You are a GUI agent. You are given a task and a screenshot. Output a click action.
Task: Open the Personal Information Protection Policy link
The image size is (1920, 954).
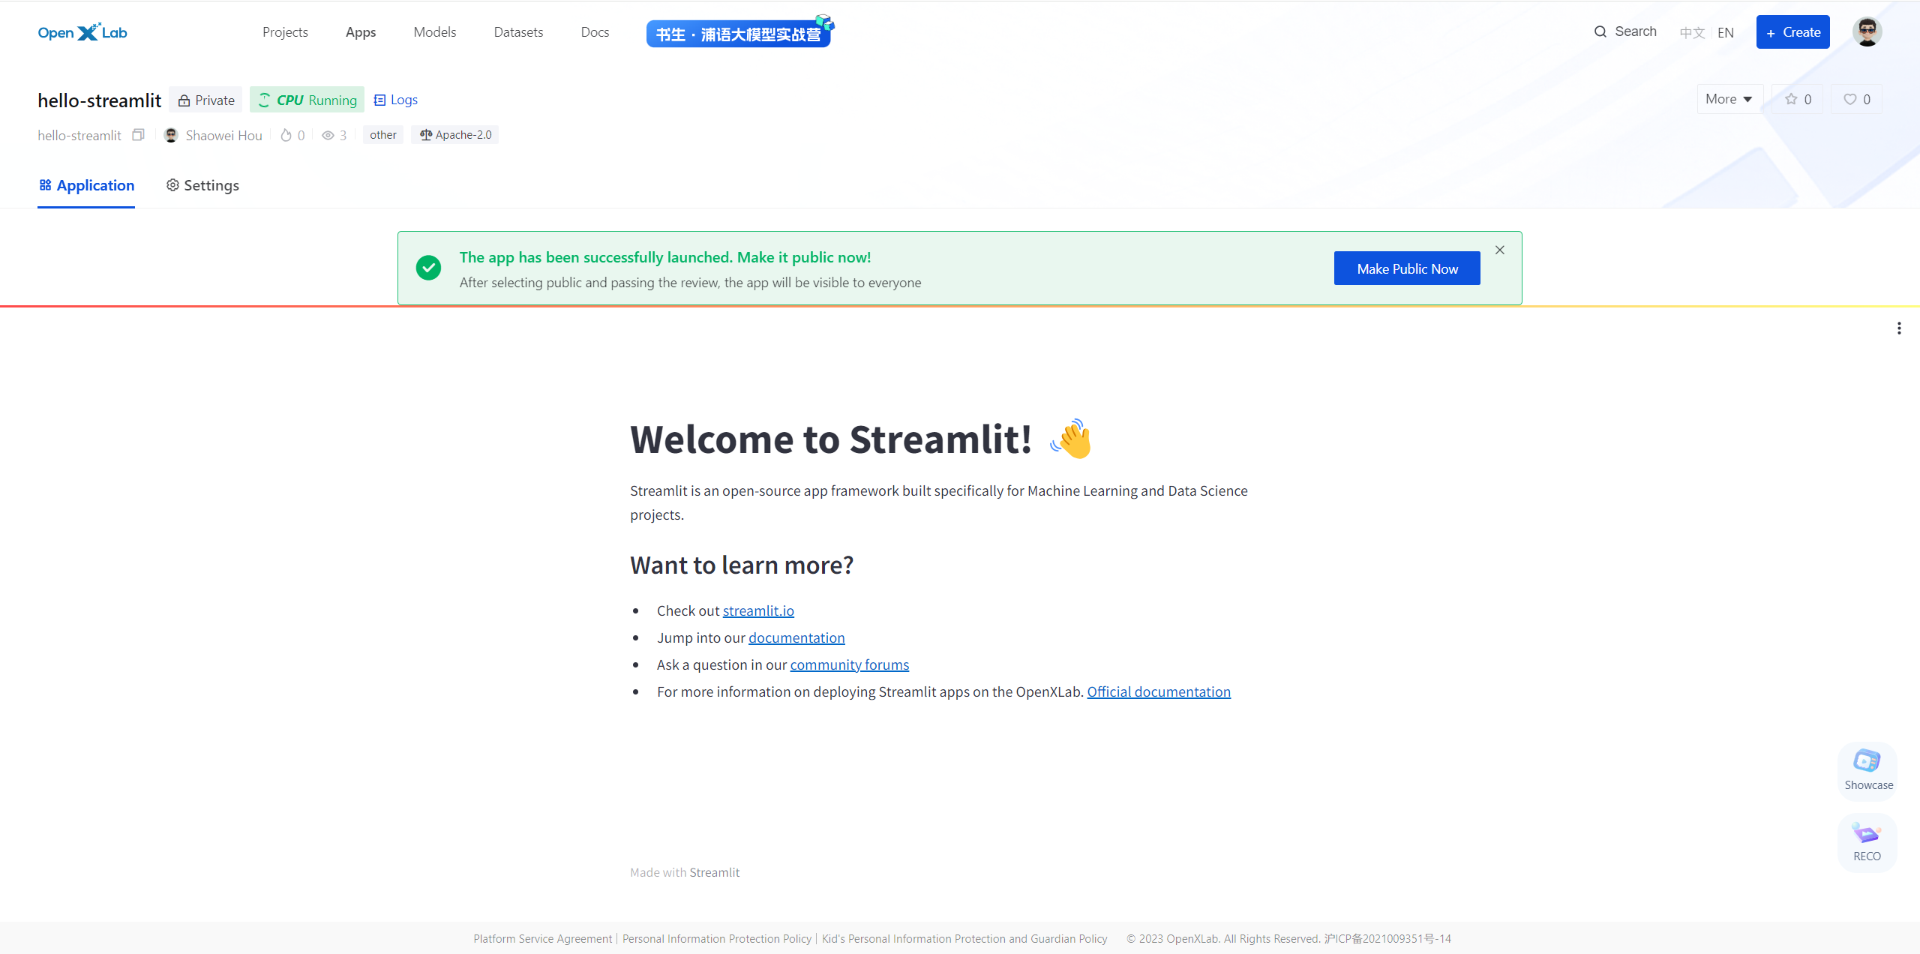(717, 939)
